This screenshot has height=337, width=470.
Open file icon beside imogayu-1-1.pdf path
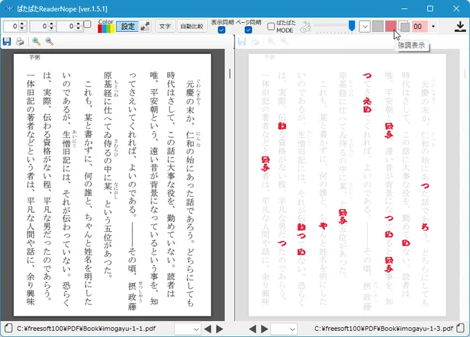tap(8, 328)
